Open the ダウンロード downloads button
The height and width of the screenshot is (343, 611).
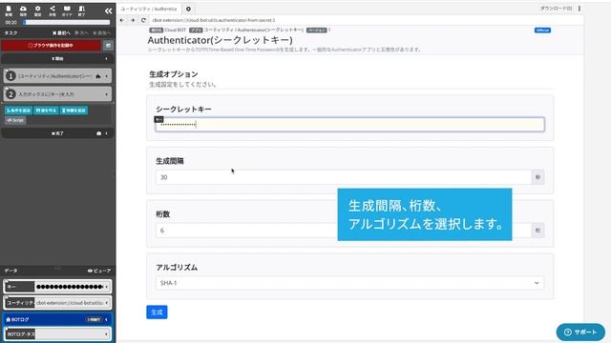[x=556, y=9]
